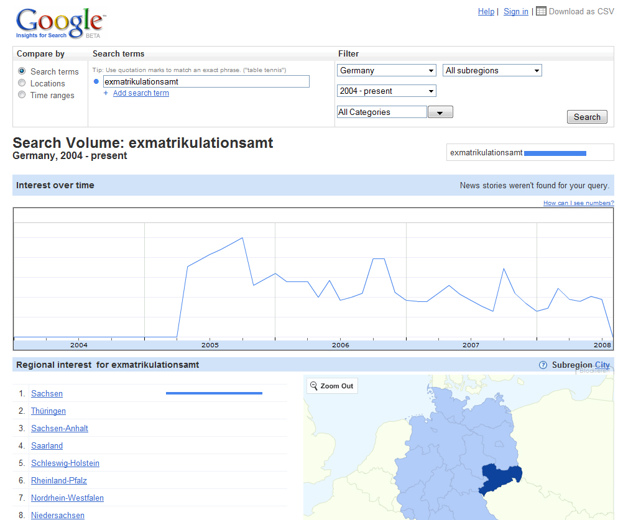
Task: Expand the All Categories dropdown arrow
Action: [x=440, y=112]
